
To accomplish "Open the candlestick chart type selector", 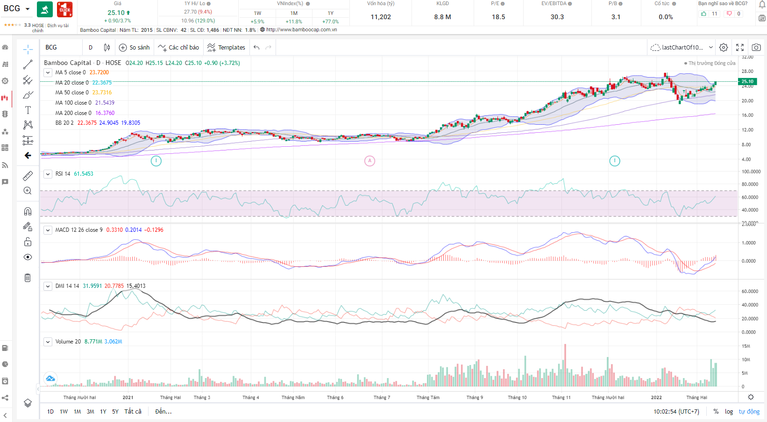I will (107, 47).
